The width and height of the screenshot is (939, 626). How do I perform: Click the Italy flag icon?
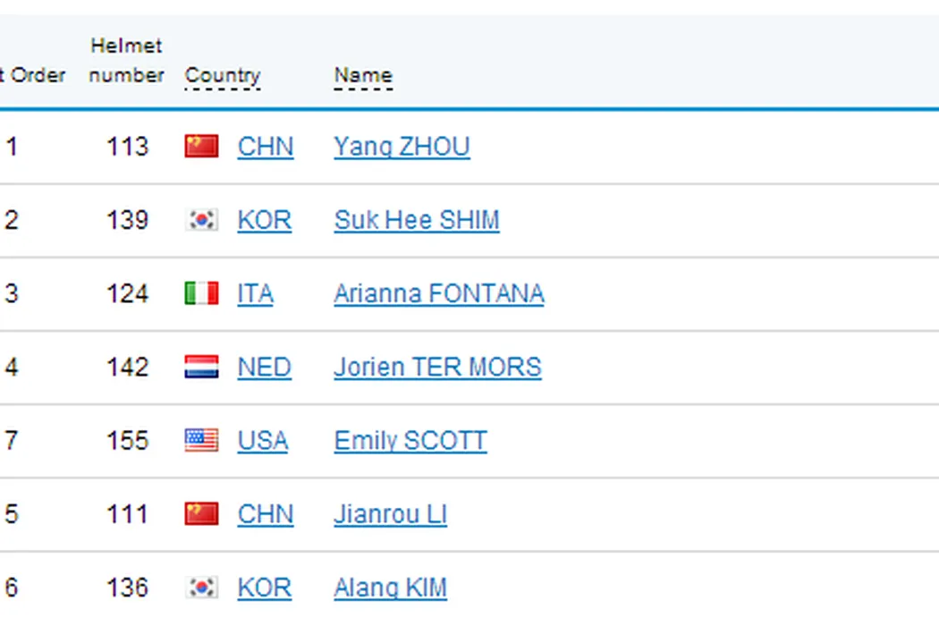point(201,293)
